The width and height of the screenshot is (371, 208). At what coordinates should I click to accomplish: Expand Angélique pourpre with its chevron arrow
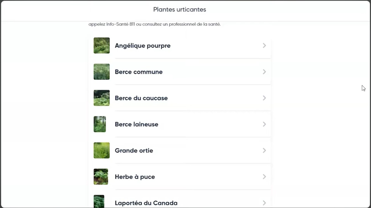pyautogui.click(x=264, y=45)
